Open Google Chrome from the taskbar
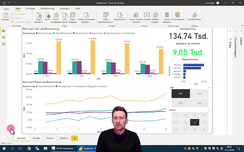 click(x=29, y=148)
